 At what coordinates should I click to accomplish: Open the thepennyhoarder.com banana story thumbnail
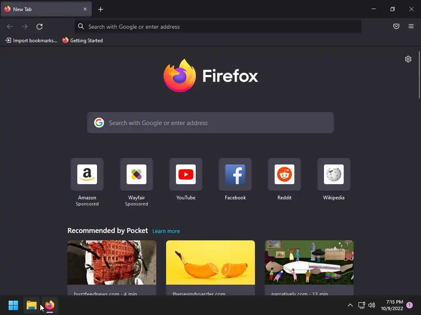point(210,262)
